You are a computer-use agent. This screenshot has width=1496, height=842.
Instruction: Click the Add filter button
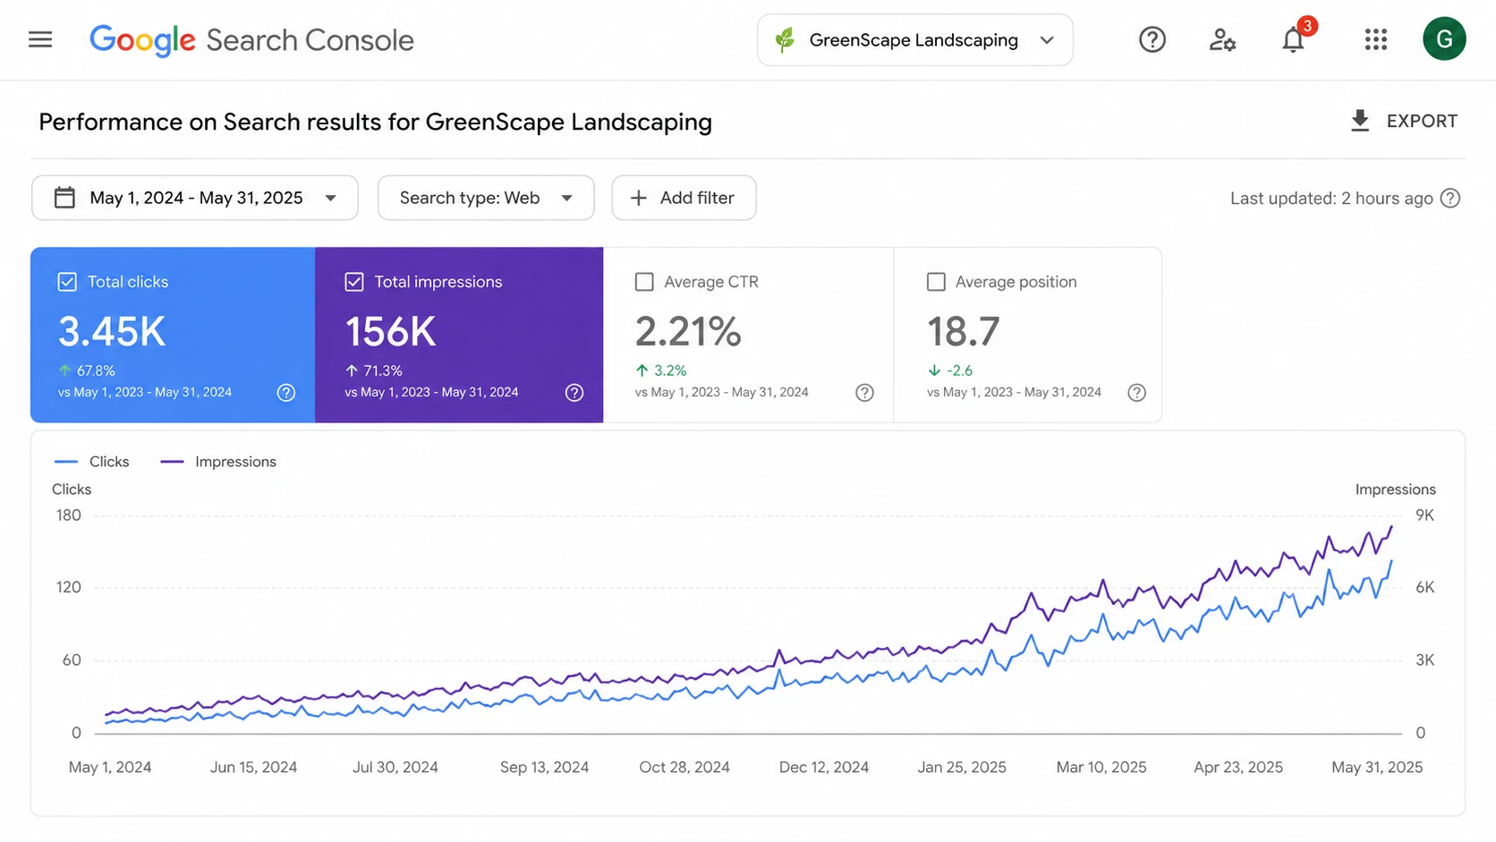684,198
